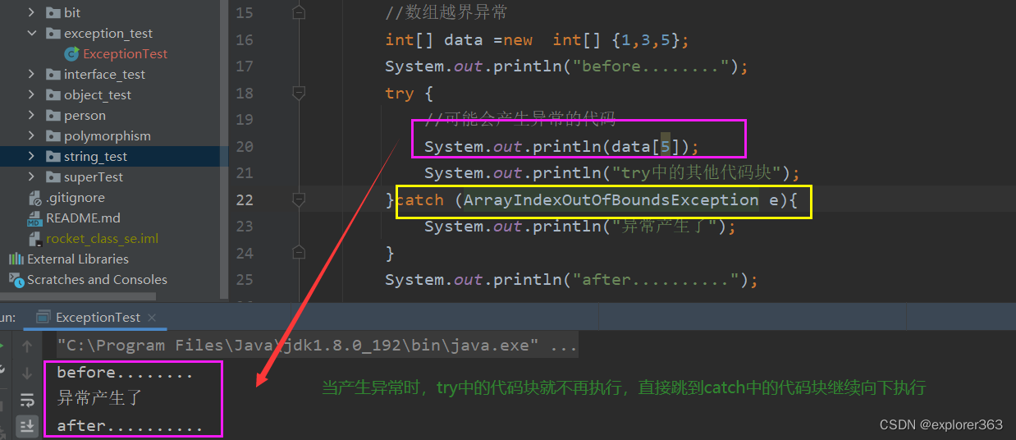Click the try keyword on line 18
1016x440 pixels.
coord(400,93)
